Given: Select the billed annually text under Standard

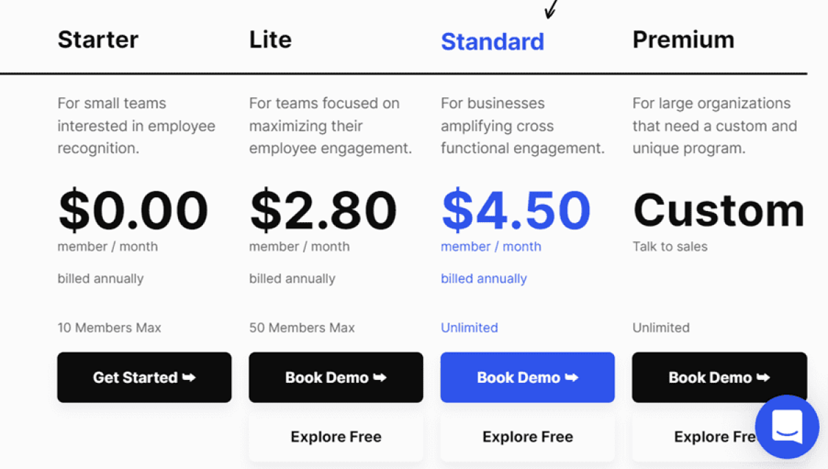Looking at the screenshot, I should click(x=484, y=278).
